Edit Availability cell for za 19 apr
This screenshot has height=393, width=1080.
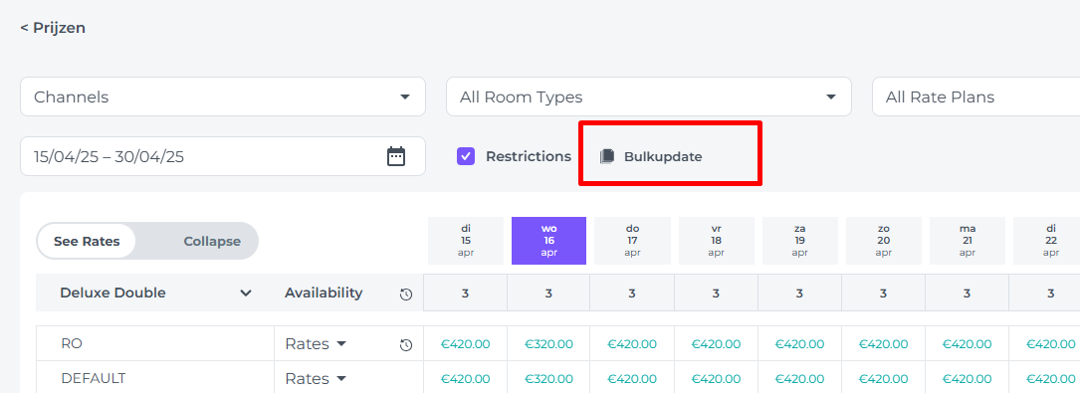tap(799, 294)
